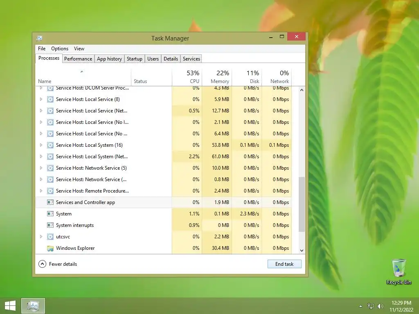Click the process list scrollbar thumb
Image resolution: width=419 pixels, height=314 pixels.
click(x=302, y=204)
